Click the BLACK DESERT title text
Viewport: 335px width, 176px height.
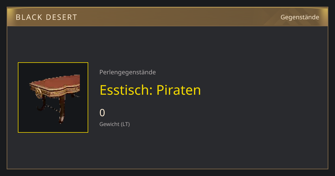point(46,17)
